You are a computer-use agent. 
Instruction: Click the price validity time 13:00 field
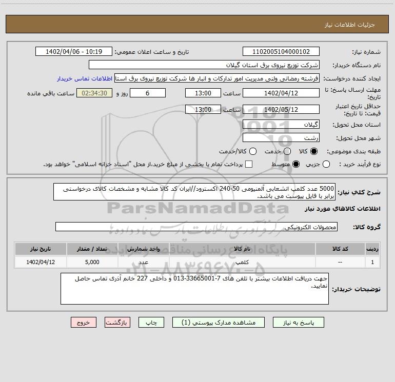(x=203, y=109)
